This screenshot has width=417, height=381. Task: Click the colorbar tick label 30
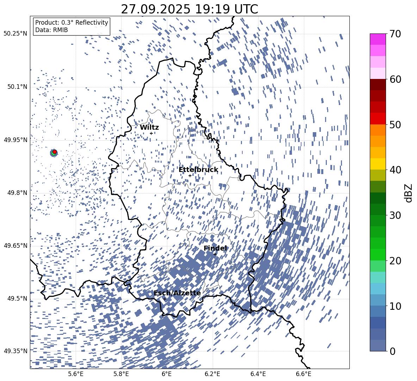pos(395,215)
